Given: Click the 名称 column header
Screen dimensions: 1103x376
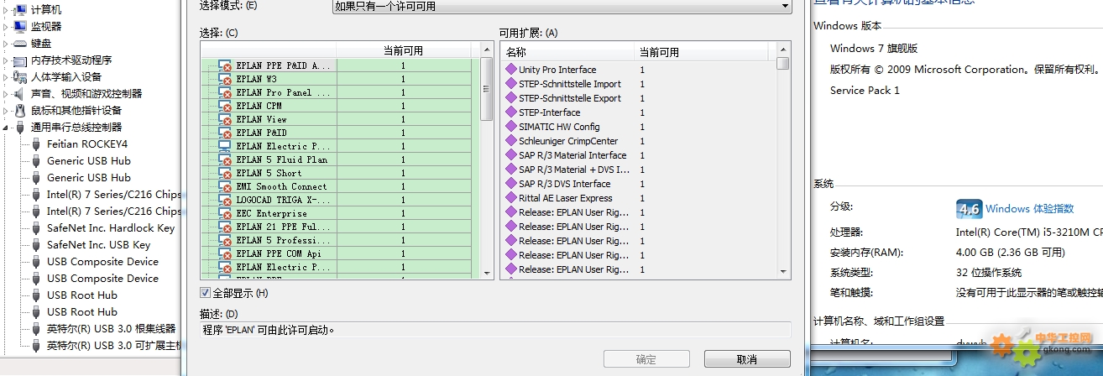Looking at the screenshot, I should pos(567,52).
